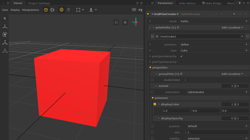Open the orientation rightHanded dropdown
The width and height of the screenshot is (250, 140).
pos(218,92)
